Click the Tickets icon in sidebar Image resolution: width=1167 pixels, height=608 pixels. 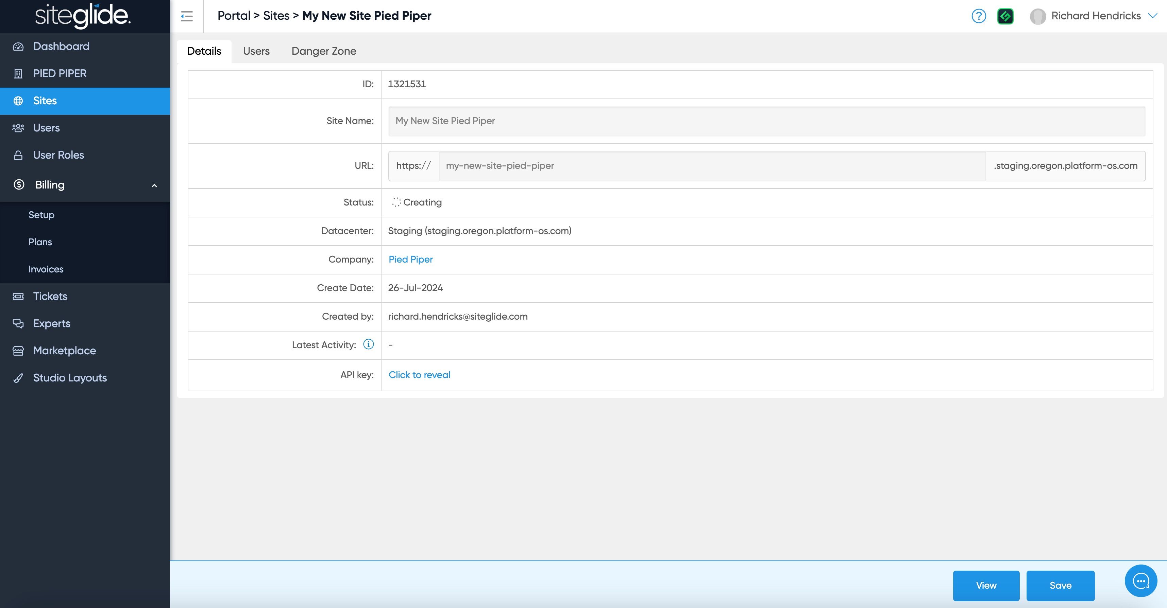point(18,296)
